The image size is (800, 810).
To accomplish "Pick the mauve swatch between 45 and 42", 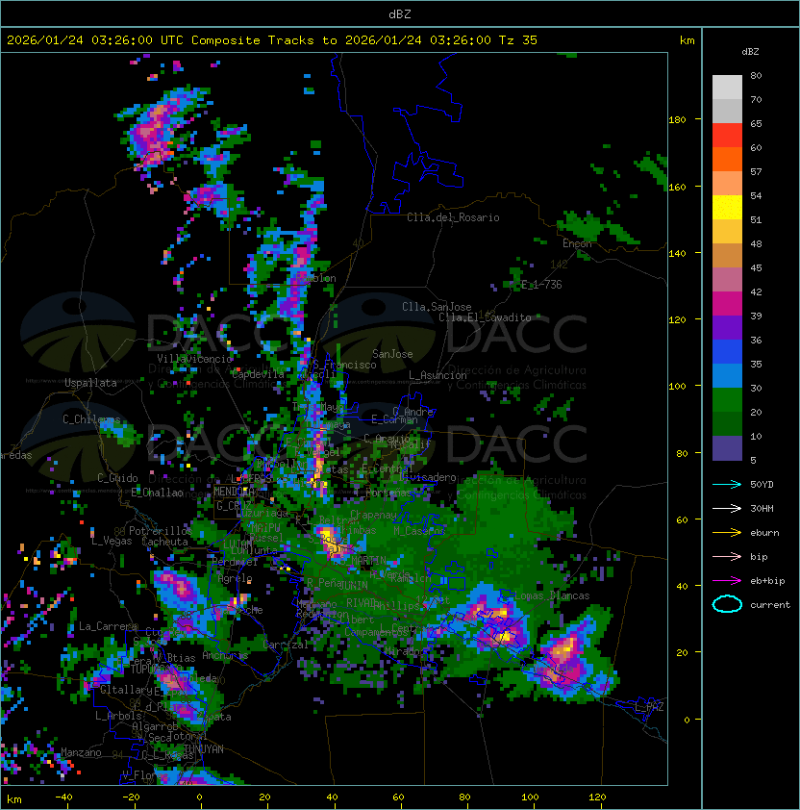I will coord(727,280).
